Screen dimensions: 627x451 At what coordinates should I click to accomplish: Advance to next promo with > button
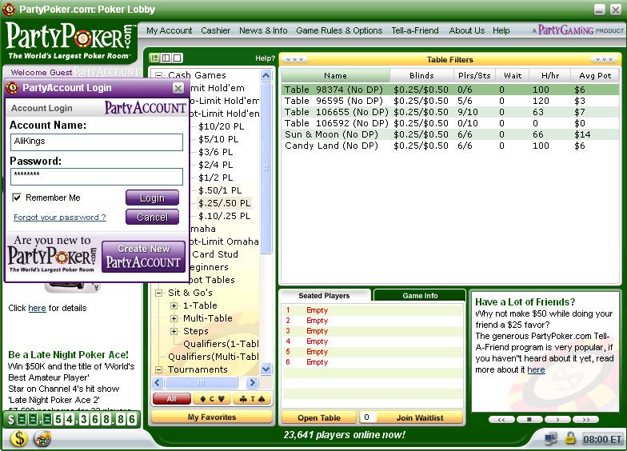pos(557,419)
